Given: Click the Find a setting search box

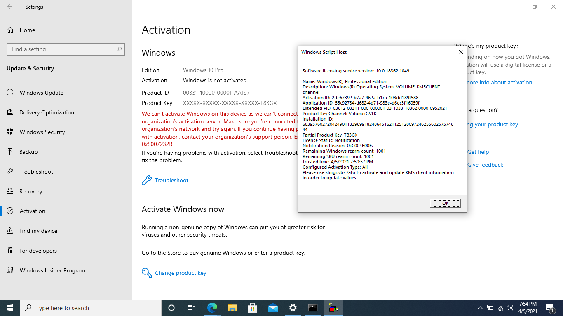Looking at the screenshot, I should 66,49.
